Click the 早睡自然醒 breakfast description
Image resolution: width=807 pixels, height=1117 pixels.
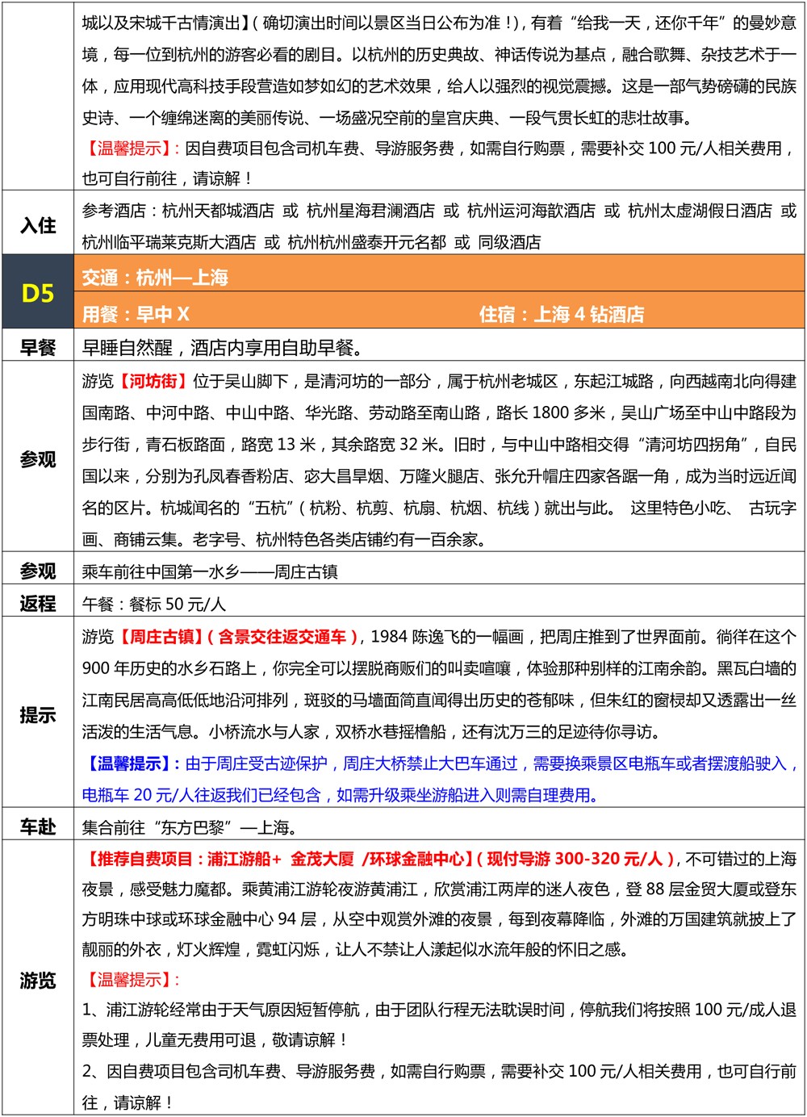[x=223, y=348]
